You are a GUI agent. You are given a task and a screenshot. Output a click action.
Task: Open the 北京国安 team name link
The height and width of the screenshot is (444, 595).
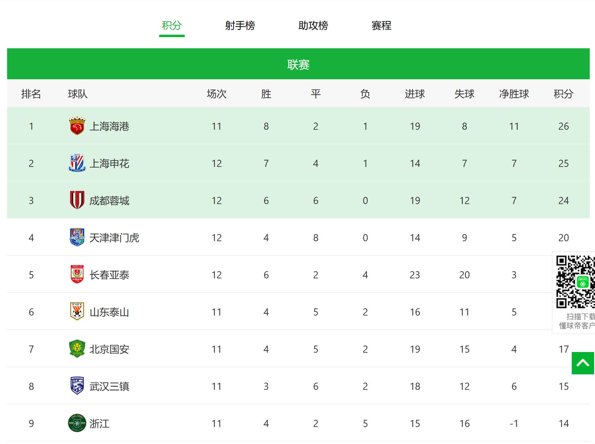pos(109,349)
